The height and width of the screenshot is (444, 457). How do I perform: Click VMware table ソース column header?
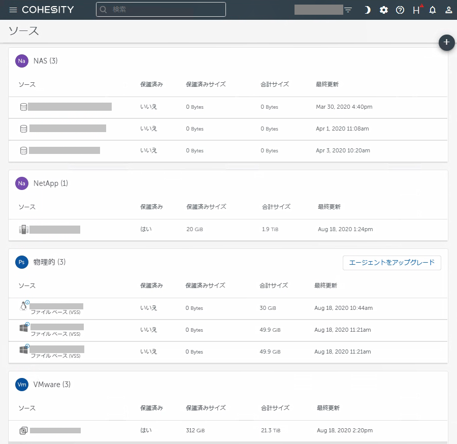[x=27, y=408]
